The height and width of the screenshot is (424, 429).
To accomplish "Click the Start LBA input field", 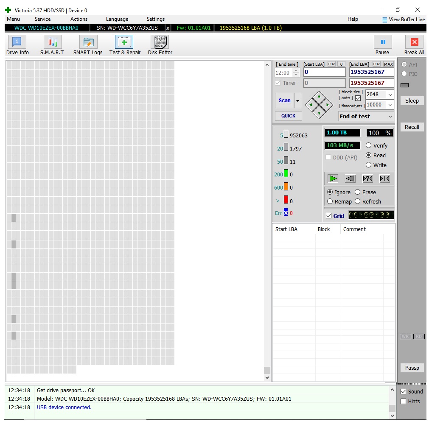I will tap(325, 72).
